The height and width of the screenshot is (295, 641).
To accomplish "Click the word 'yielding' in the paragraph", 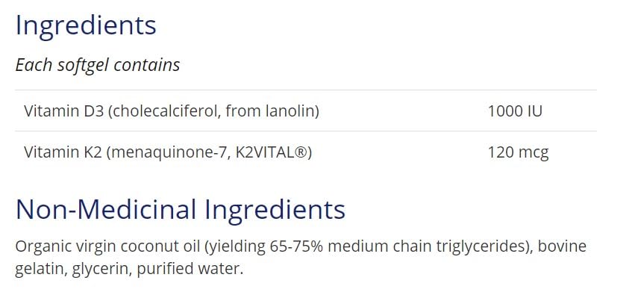I will tap(237, 247).
